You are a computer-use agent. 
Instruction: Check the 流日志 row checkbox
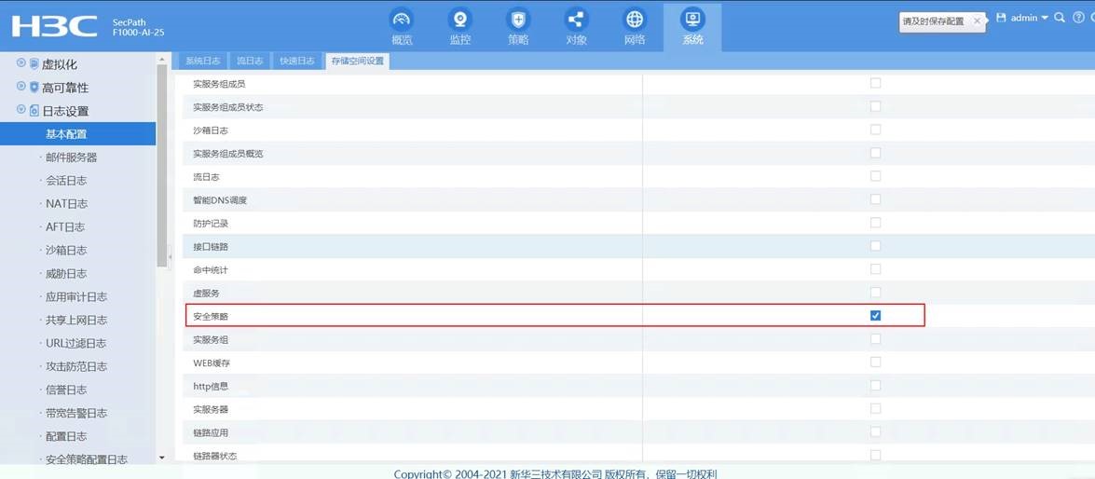coord(875,176)
